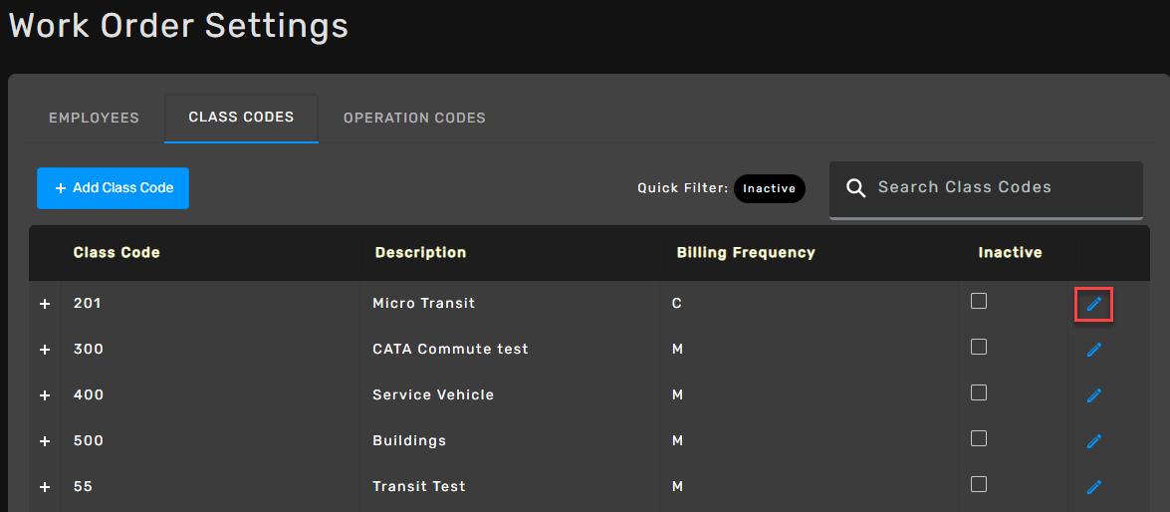Expand the Buildings row plus sign
Viewport: 1170px width, 512px height.
point(45,441)
